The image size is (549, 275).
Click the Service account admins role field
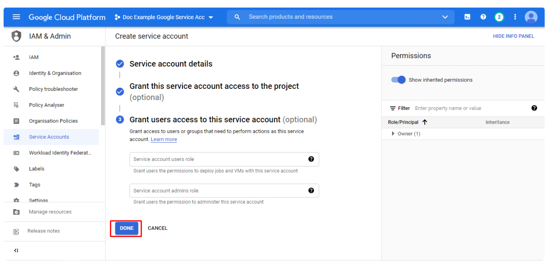click(224, 191)
